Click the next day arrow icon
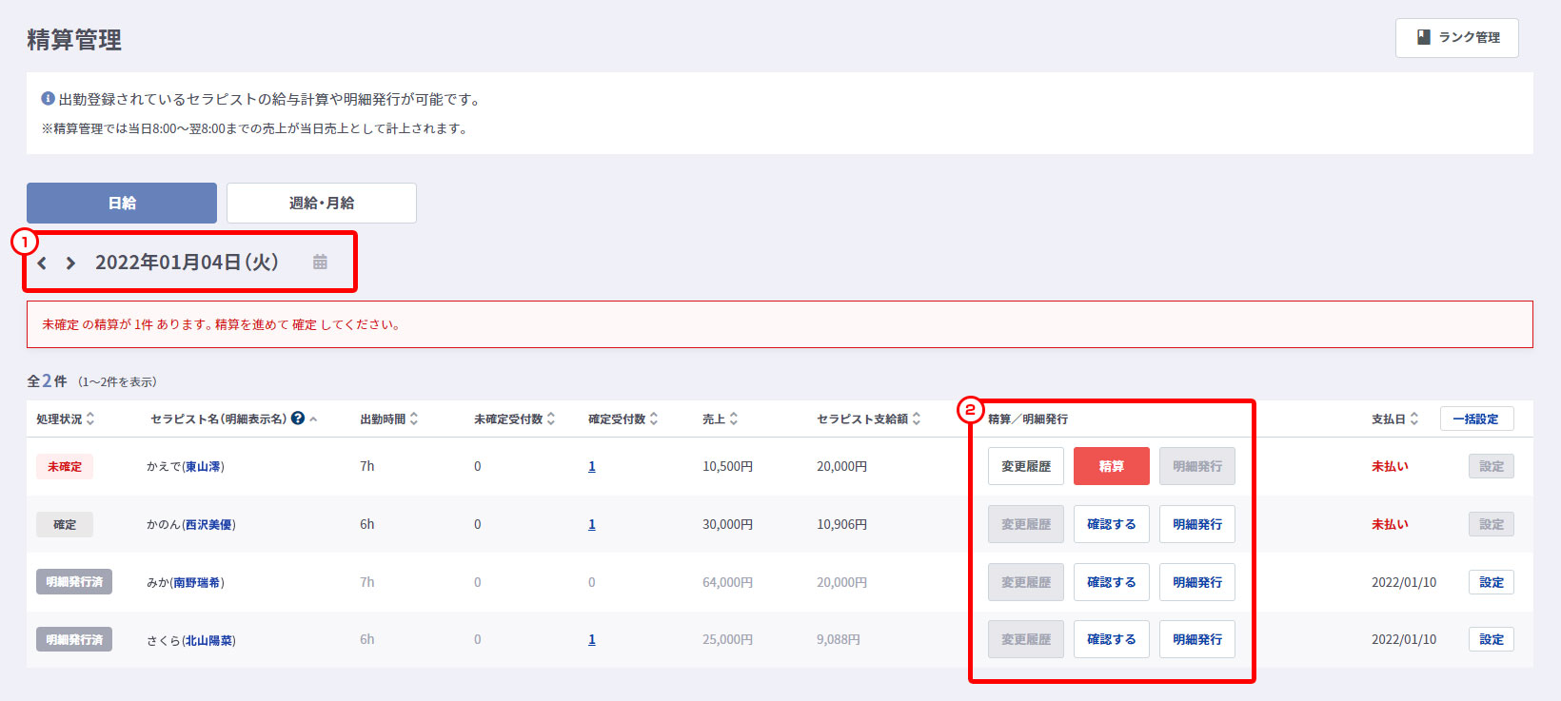Viewport: 1561px width, 701px height. pyautogui.click(x=70, y=263)
